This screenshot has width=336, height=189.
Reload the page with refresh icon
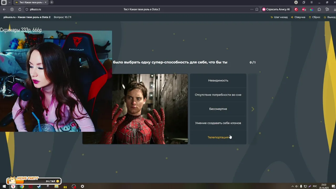pos(20,9)
